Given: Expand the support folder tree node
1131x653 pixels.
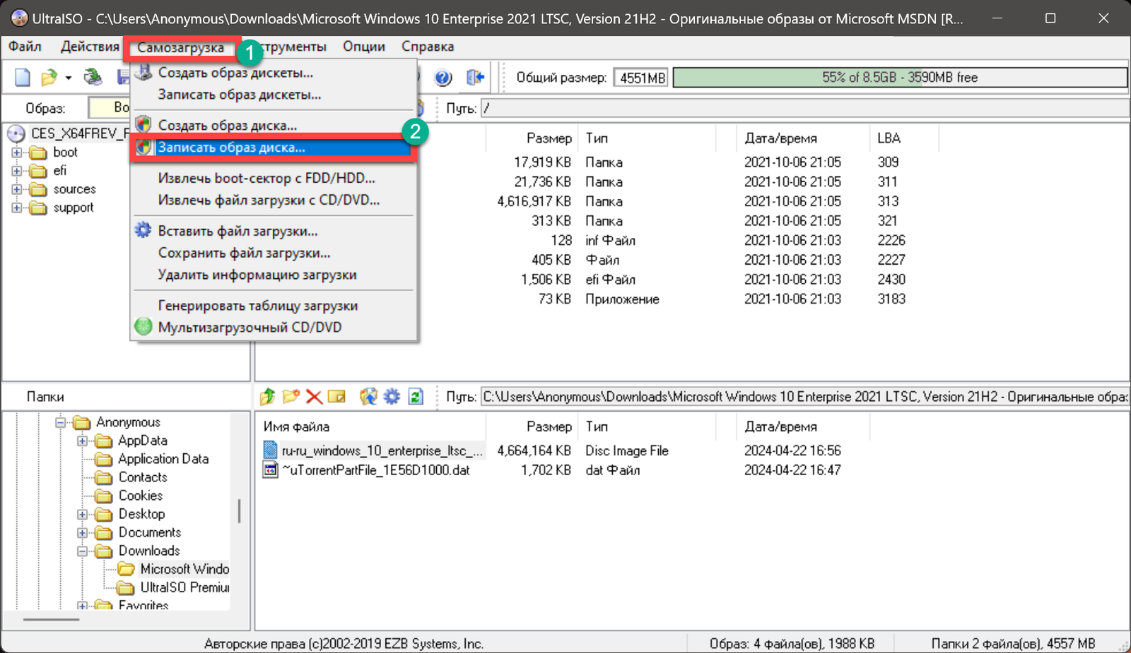Looking at the screenshot, I should tap(17, 208).
